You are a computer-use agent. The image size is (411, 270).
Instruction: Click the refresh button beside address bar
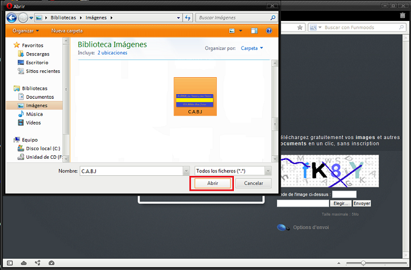click(x=188, y=18)
